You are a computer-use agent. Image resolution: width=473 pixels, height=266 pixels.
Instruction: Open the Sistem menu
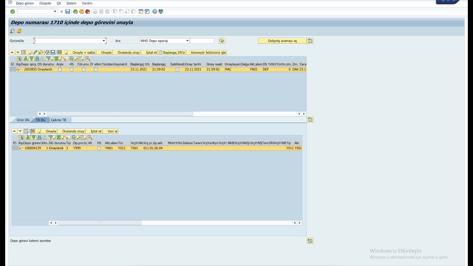[71, 3]
